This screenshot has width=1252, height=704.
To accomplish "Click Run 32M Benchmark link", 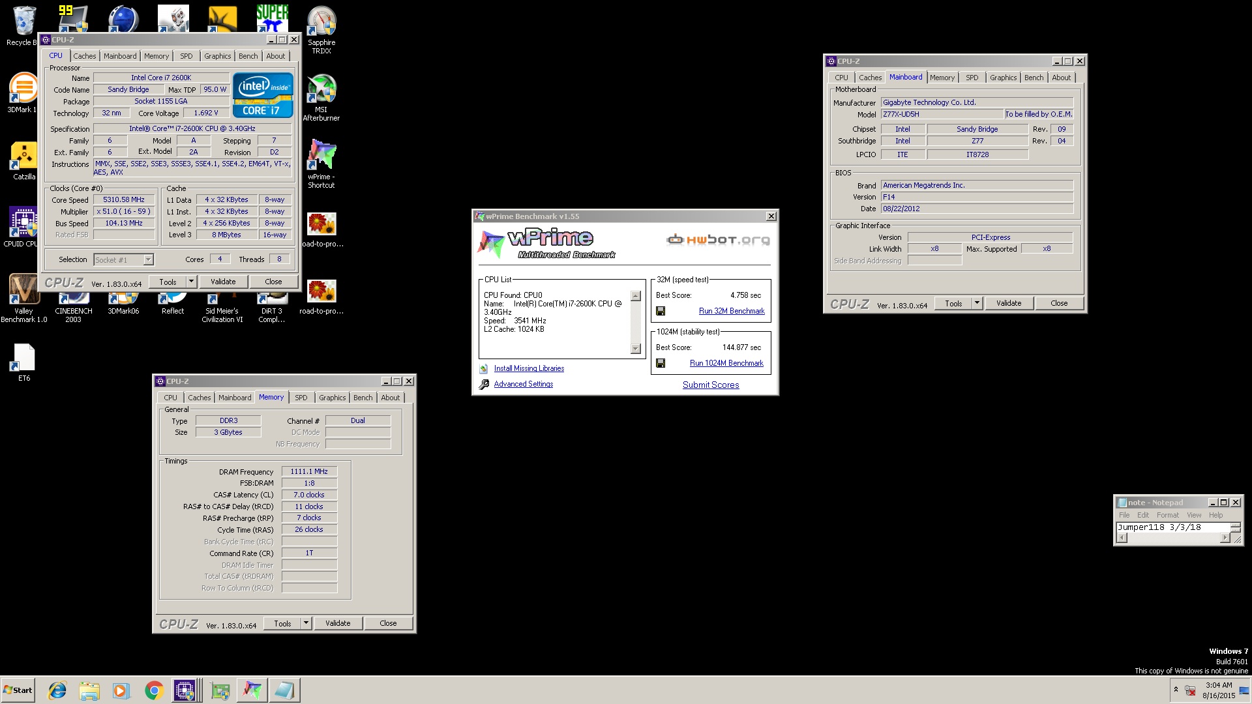I will pos(732,312).
